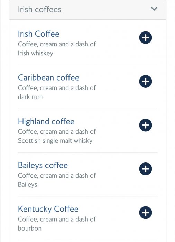Add Highland coffee with the plus icon
The width and height of the screenshot is (175, 242).
(146, 125)
